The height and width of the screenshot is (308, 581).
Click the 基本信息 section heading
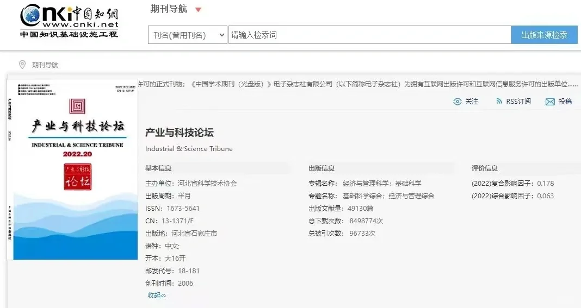158,168
